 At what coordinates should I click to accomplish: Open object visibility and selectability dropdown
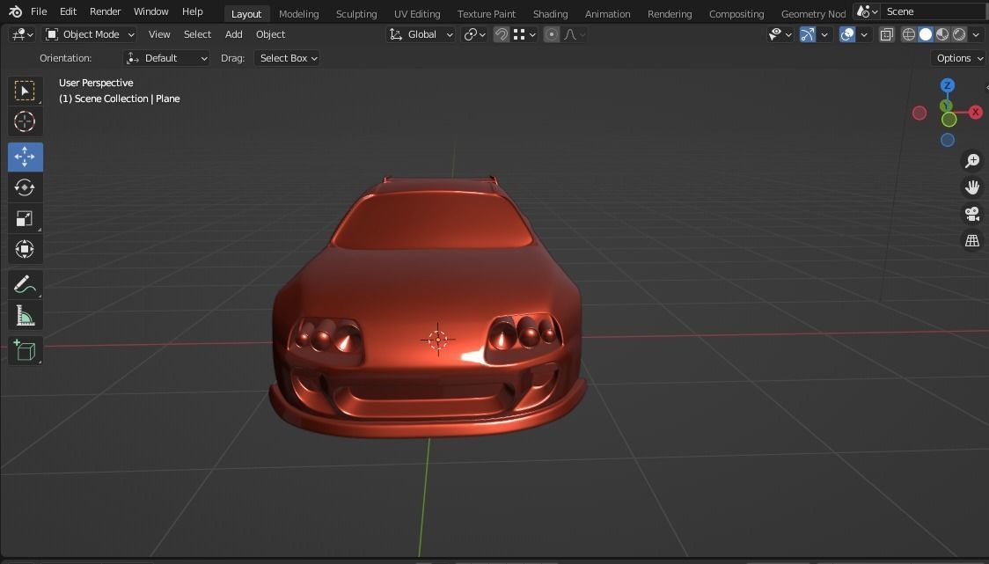[780, 34]
